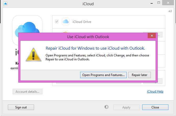Choose Repair later
Image resolution: width=176 pixels, height=116 pixels.
click(x=140, y=75)
